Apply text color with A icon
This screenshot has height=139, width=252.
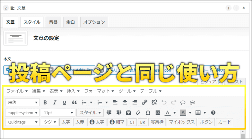(x=168, y=112)
